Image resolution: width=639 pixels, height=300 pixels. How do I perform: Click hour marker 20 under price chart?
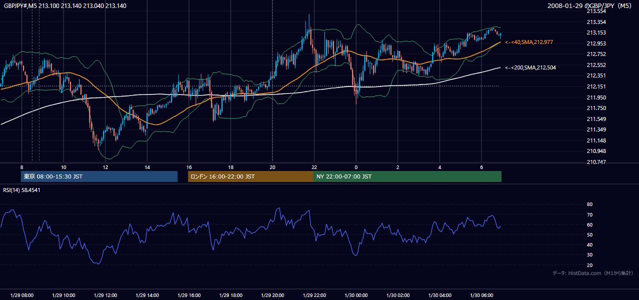click(x=272, y=167)
